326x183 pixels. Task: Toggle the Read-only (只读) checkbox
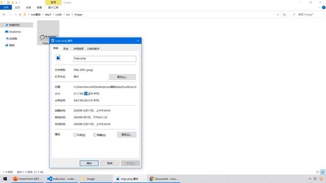75,135
